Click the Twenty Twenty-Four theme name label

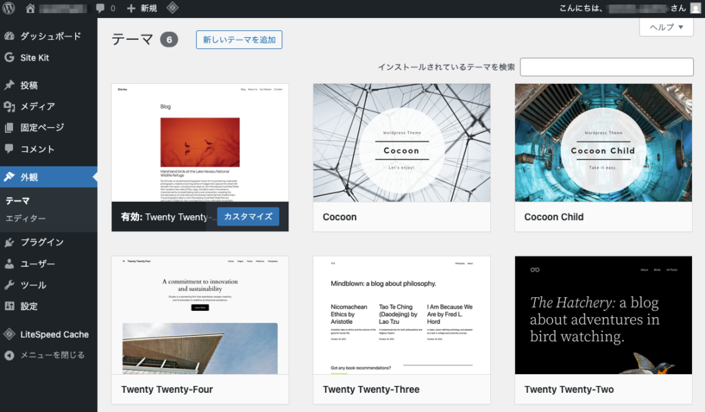pos(167,389)
